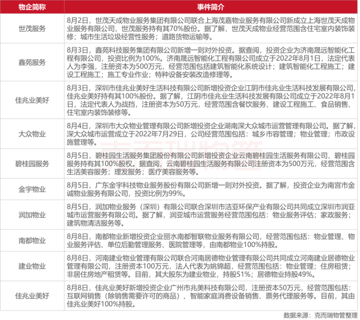Click the 8月5日 碧桂园生活服务集团 event description
The image size is (360, 320).
[x=211, y=163]
